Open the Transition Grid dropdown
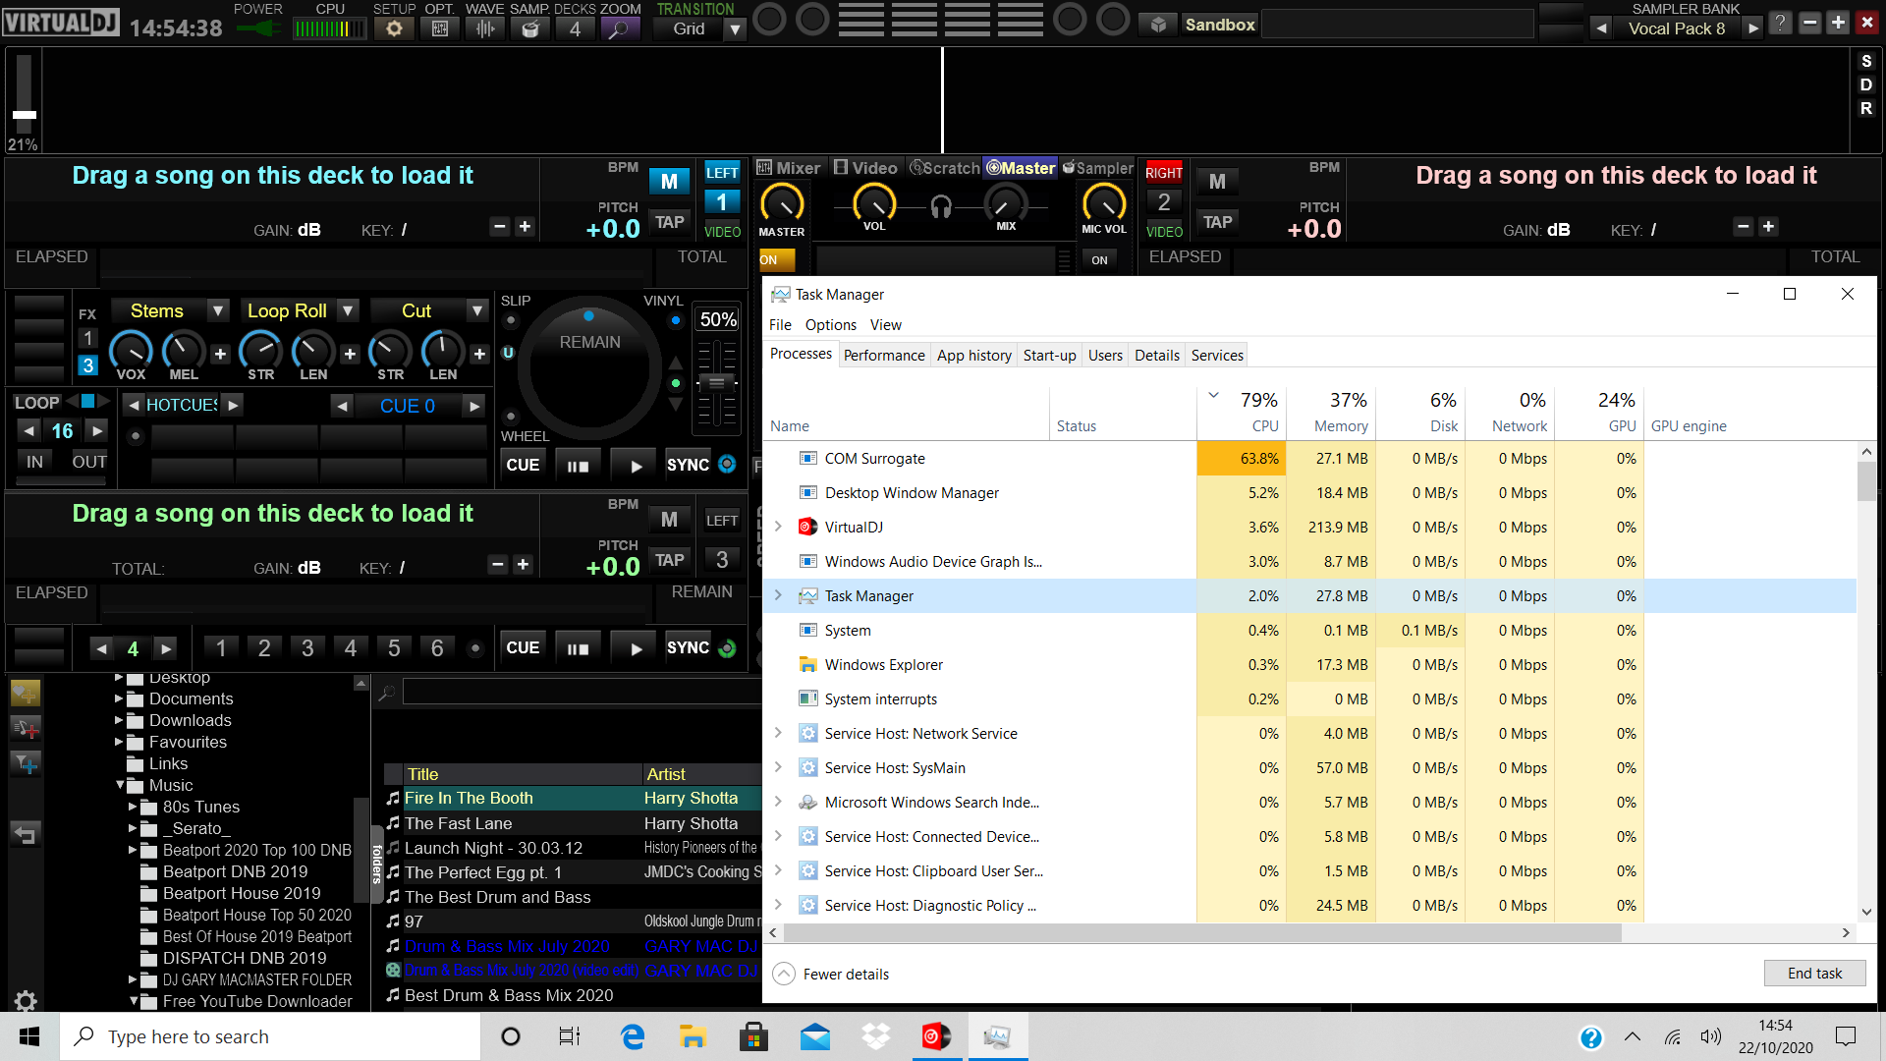The width and height of the screenshot is (1886, 1061). coord(735,29)
